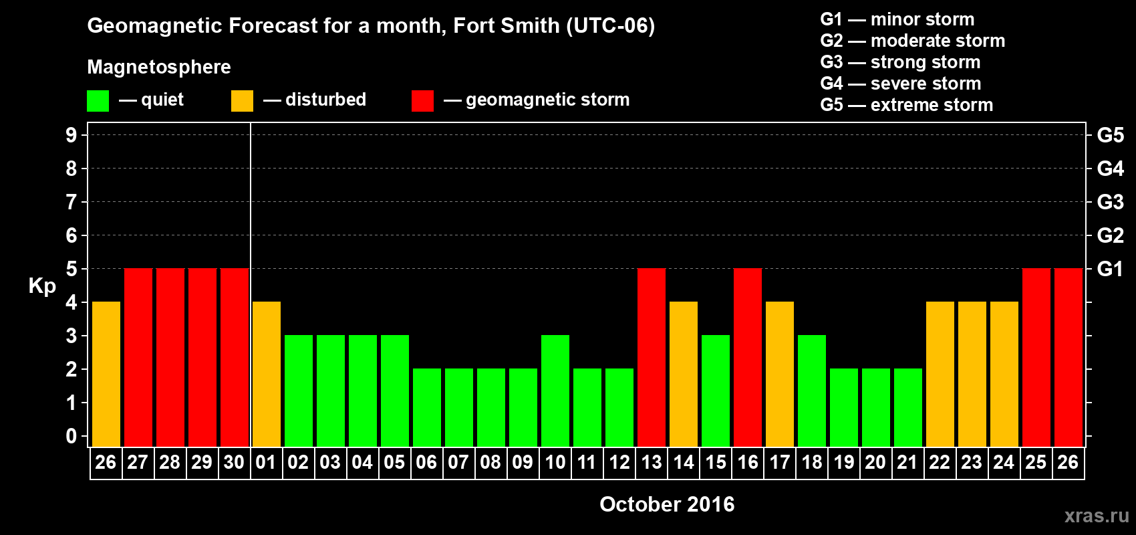Select the green bar for day 03
1136x535 pixels.
coord(331,391)
